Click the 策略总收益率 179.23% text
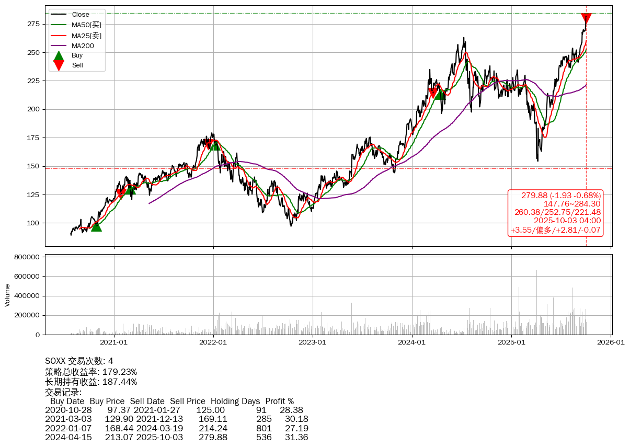630x447 pixels. [91, 372]
